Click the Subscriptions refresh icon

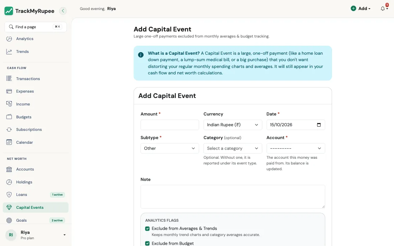pyautogui.click(x=9, y=130)
